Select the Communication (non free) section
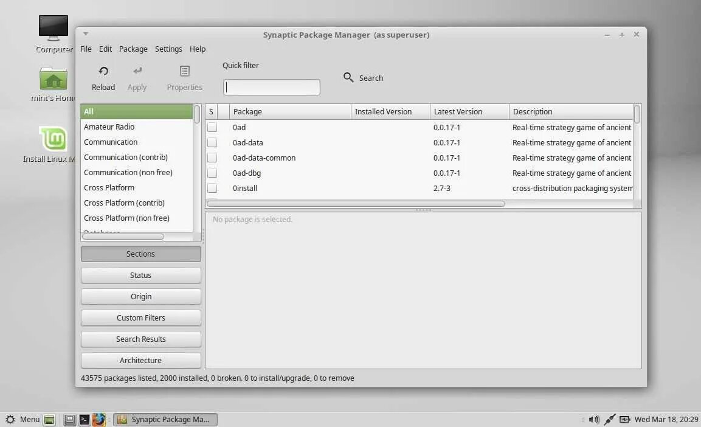 point(137,173)
